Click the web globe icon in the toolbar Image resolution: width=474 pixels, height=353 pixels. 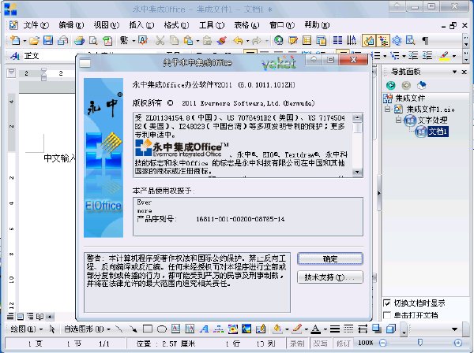click(279, 40)
